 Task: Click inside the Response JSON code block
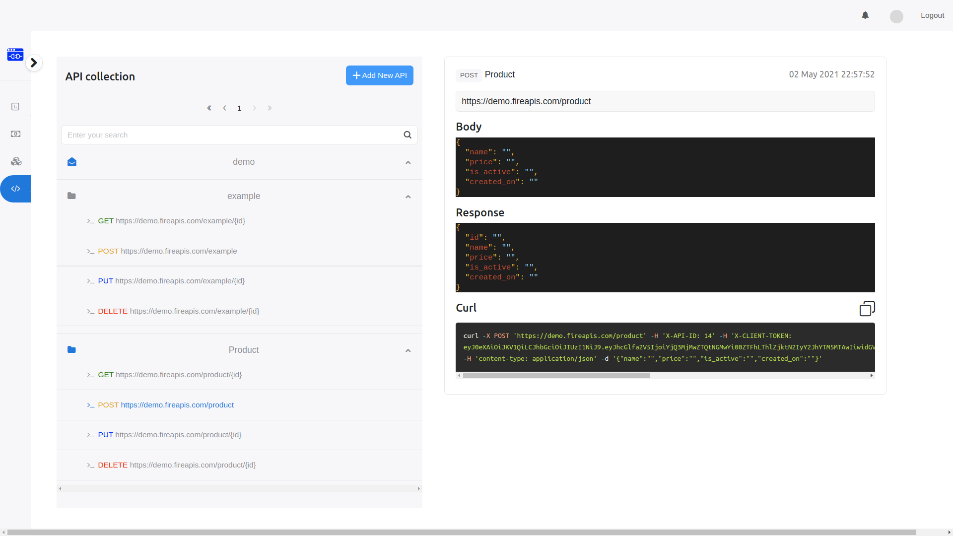point(665,258)
